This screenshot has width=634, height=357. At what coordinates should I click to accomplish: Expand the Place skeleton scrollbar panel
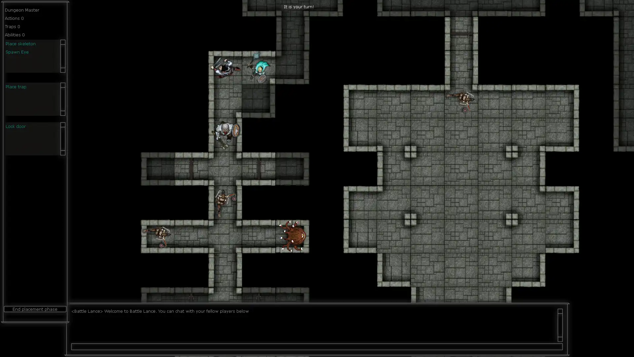point(63,70)
